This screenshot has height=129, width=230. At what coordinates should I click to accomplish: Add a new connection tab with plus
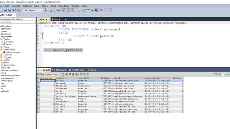(18, 15)
